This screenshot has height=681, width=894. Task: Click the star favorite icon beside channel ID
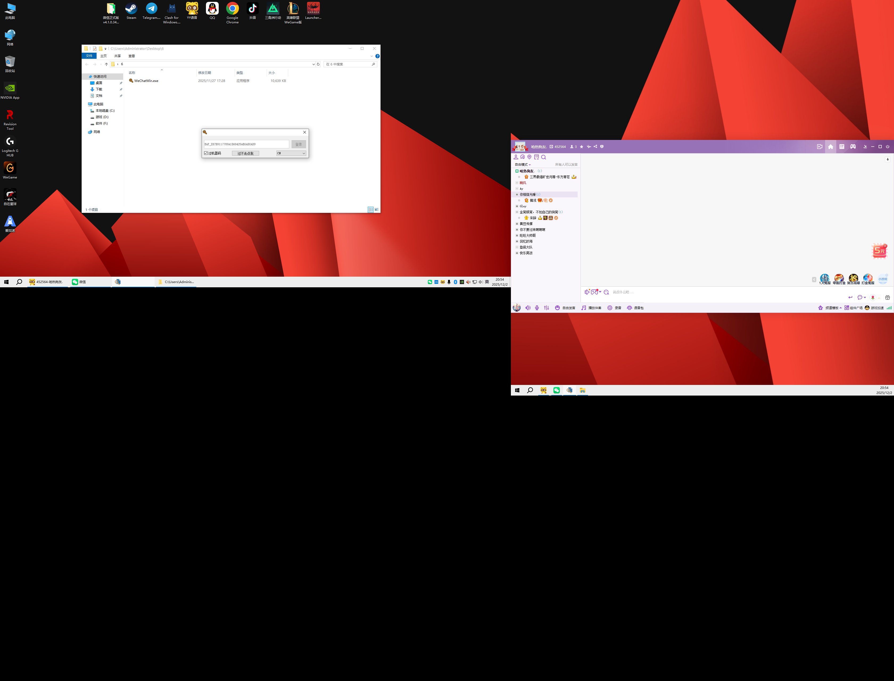point(581,146)
